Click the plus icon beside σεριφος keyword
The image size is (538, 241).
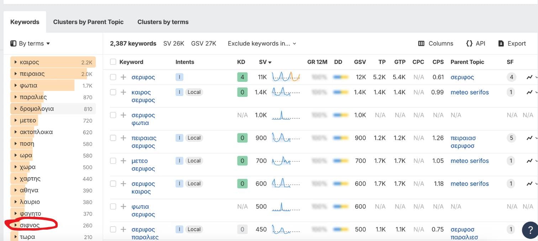pos(123,77)
